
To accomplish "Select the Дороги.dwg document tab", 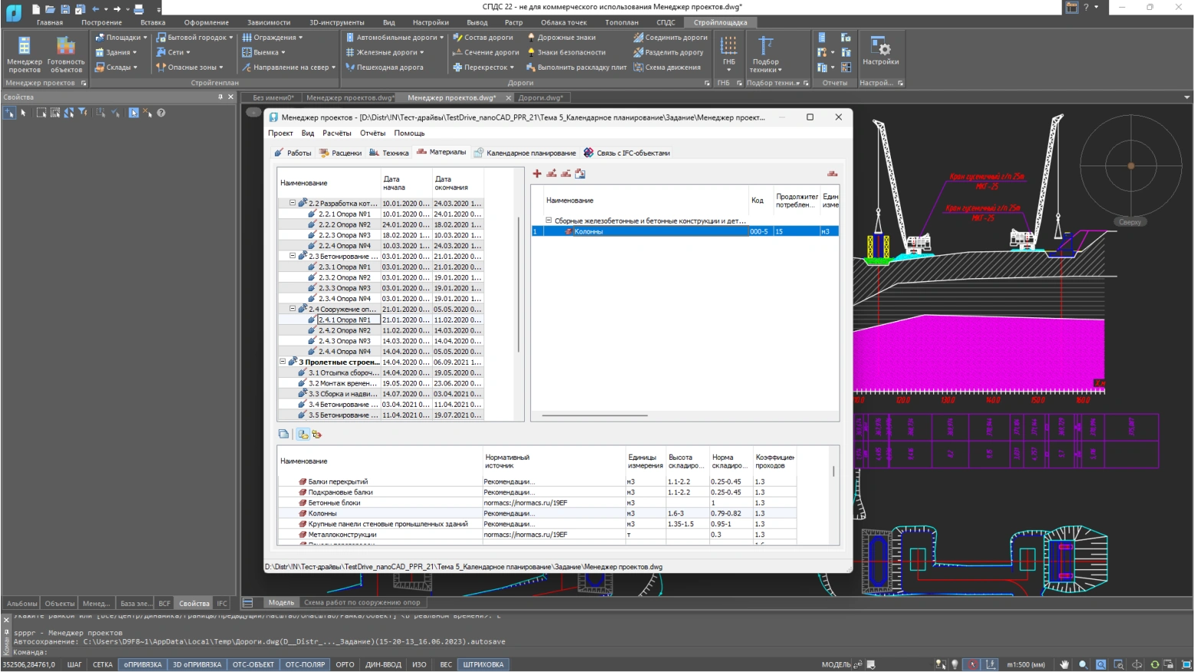I will point(540,98).
